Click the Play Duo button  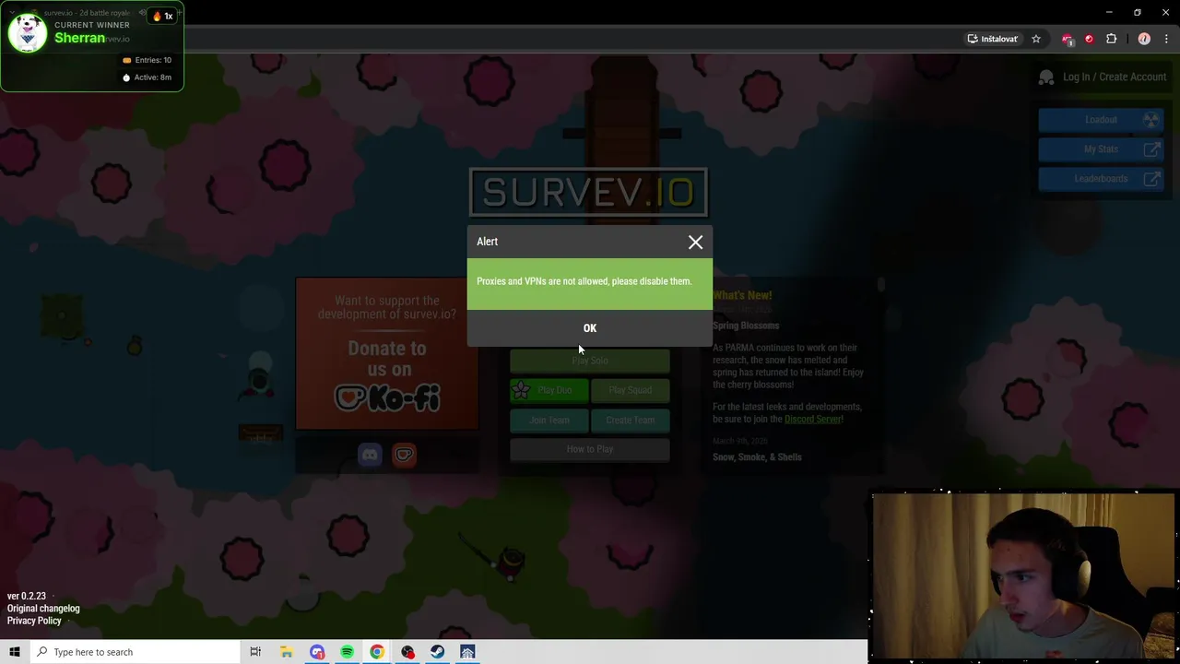click(549, 390)
